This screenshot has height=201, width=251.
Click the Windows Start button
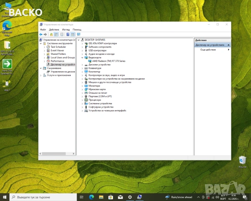point(5,197)
